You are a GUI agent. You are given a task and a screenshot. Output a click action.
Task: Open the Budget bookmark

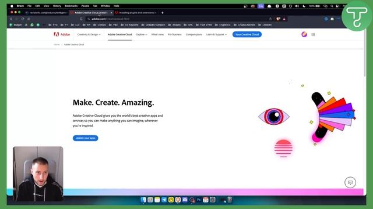pyautogui.click(x=16, y=25)
